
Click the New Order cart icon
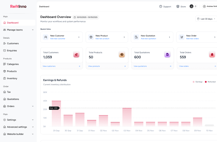[x=182, y=37]
